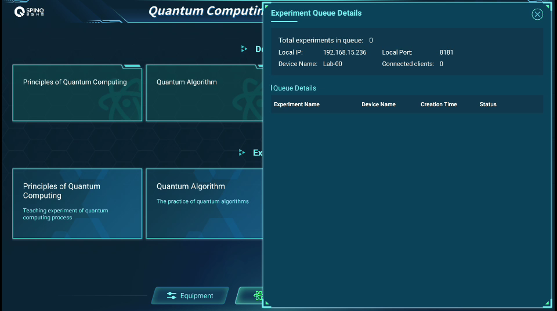Click the Queue Details section heading

[x=295, y=88]
